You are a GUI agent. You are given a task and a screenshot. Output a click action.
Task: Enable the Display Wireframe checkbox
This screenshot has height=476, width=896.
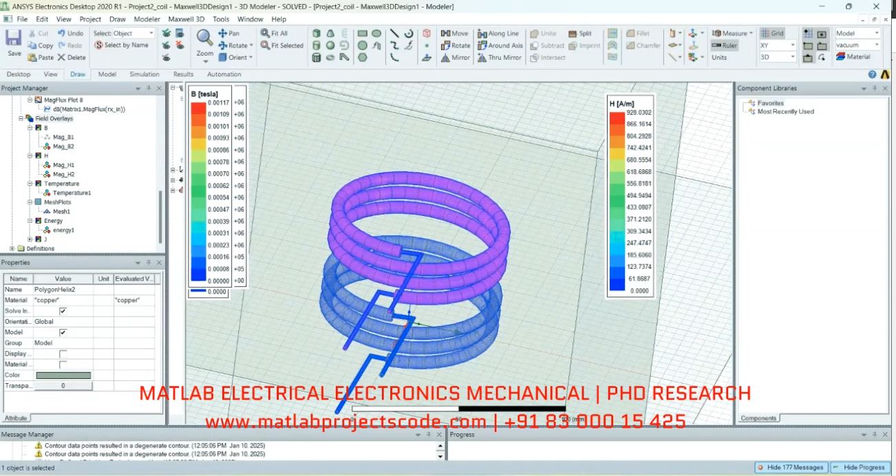[63, 354]
